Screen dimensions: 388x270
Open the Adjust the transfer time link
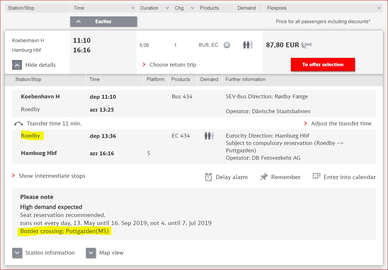click(341, 123)
